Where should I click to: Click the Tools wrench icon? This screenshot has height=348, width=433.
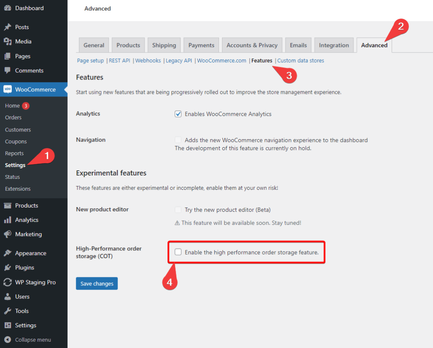(8, 311)
